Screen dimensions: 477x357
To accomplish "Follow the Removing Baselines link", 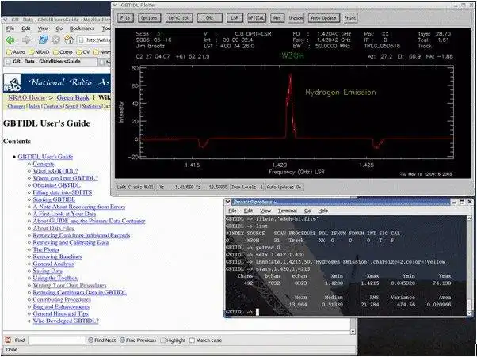I will (57, 256).
